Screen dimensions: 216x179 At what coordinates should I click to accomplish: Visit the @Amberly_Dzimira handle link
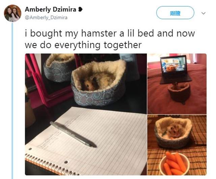click(46, 18)
